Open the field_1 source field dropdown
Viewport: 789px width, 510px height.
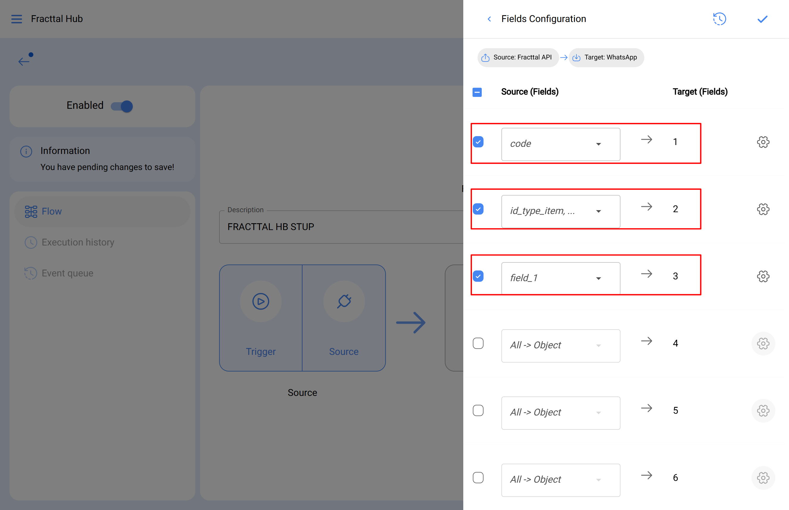pos(560,278)
